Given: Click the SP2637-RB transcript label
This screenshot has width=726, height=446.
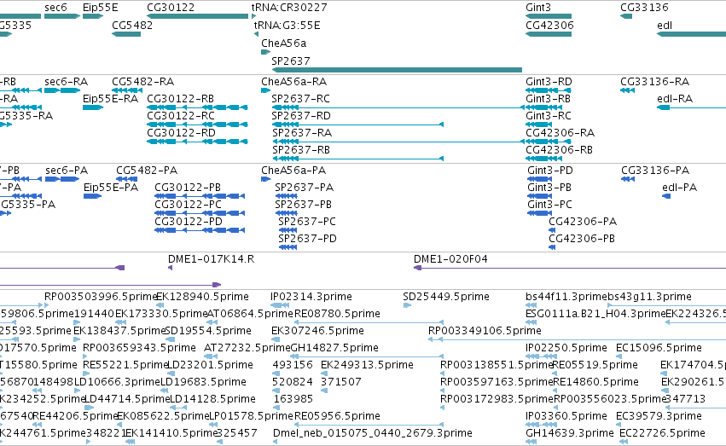Looking at the screenshot, I should coord(301,150).
